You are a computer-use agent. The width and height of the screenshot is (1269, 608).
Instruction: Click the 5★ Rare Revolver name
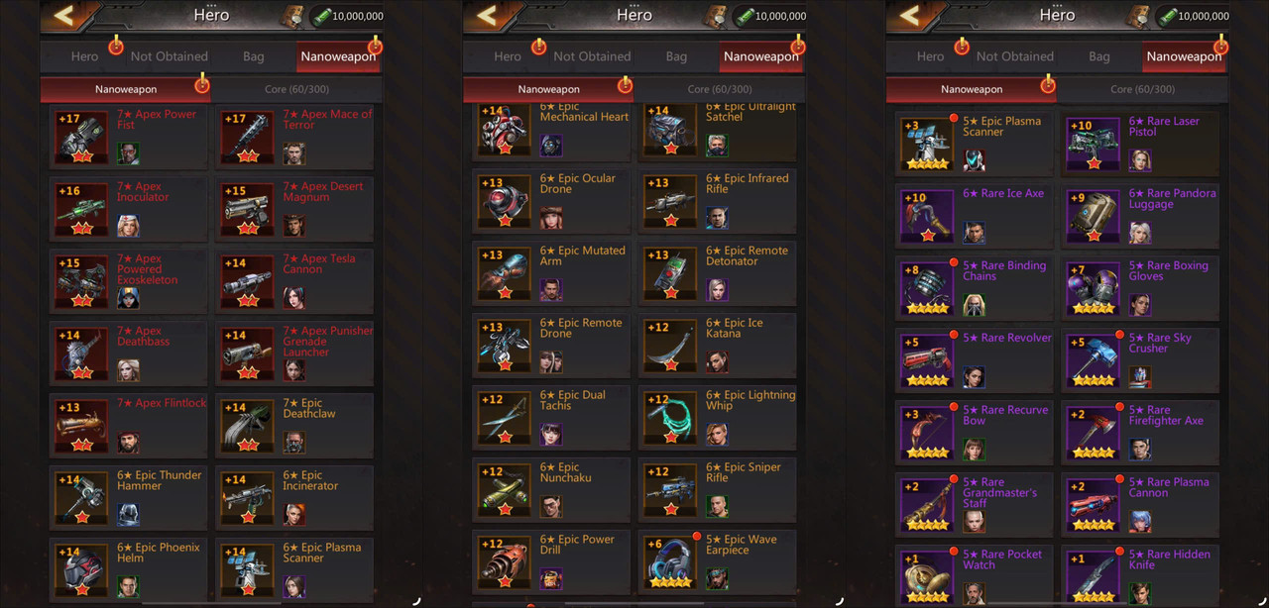pos(1007,338)
